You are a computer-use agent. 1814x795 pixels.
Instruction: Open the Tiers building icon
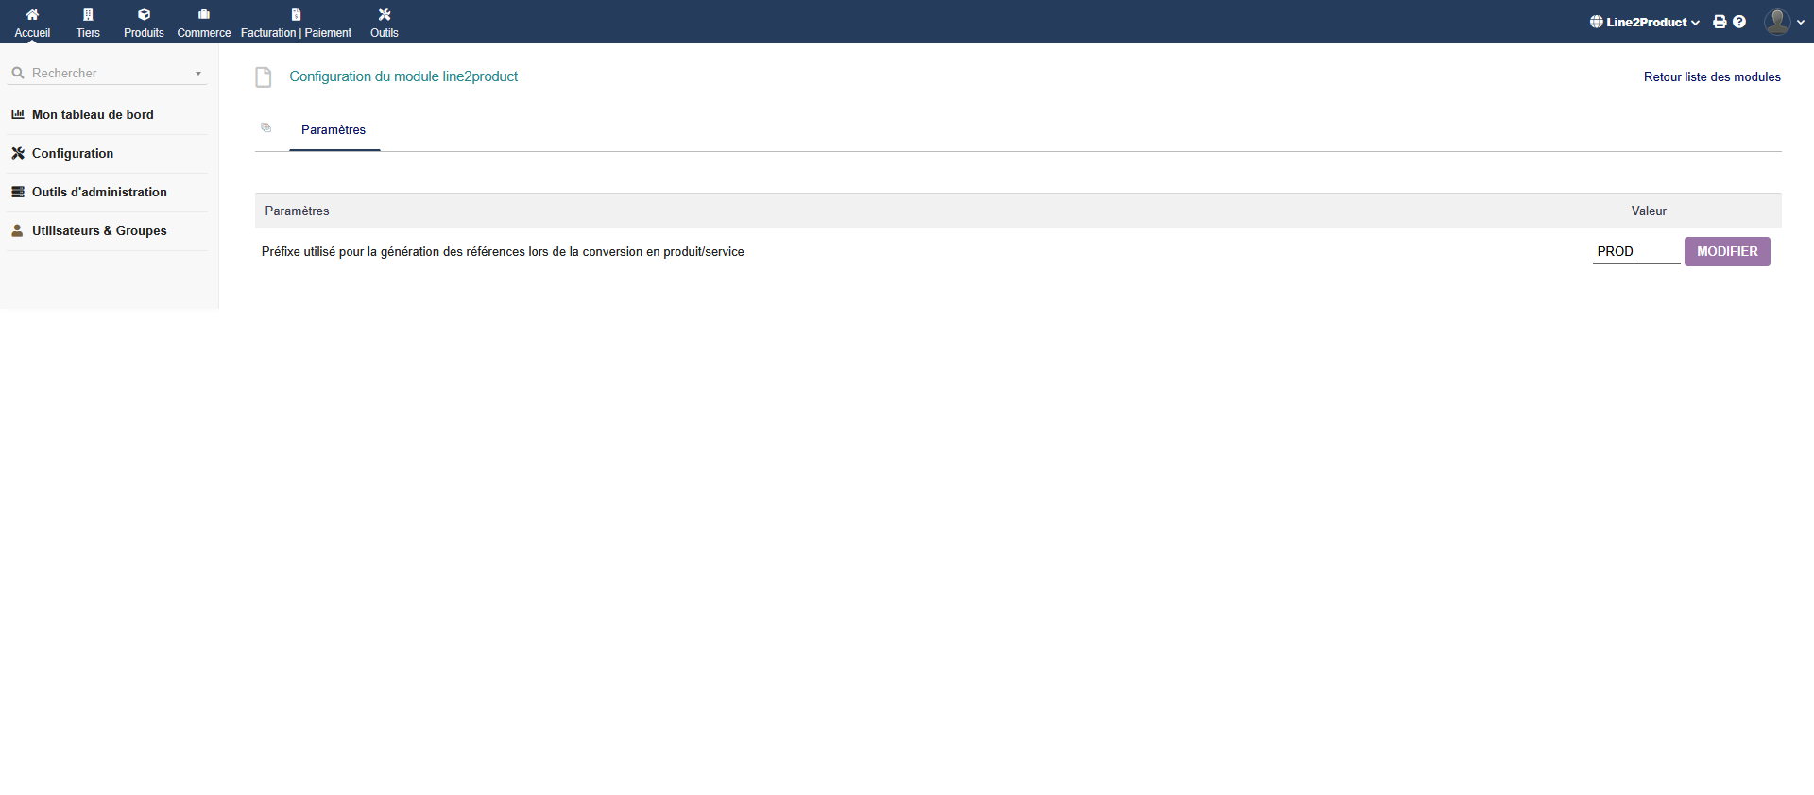(88, 15)
